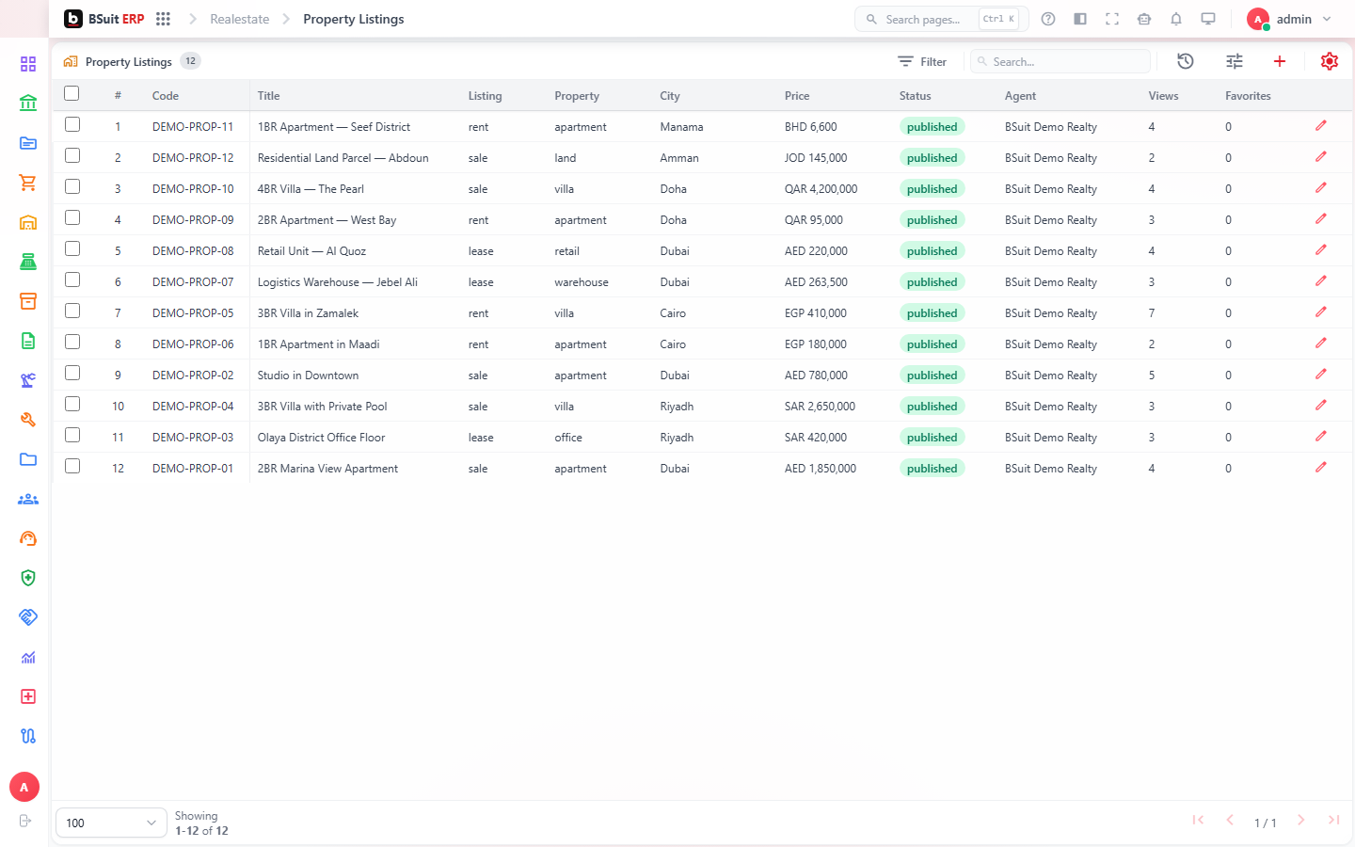
Task: Select checkbox for DEMO-PROP-02
Action: pyautogui.click(x=72, y=373)
